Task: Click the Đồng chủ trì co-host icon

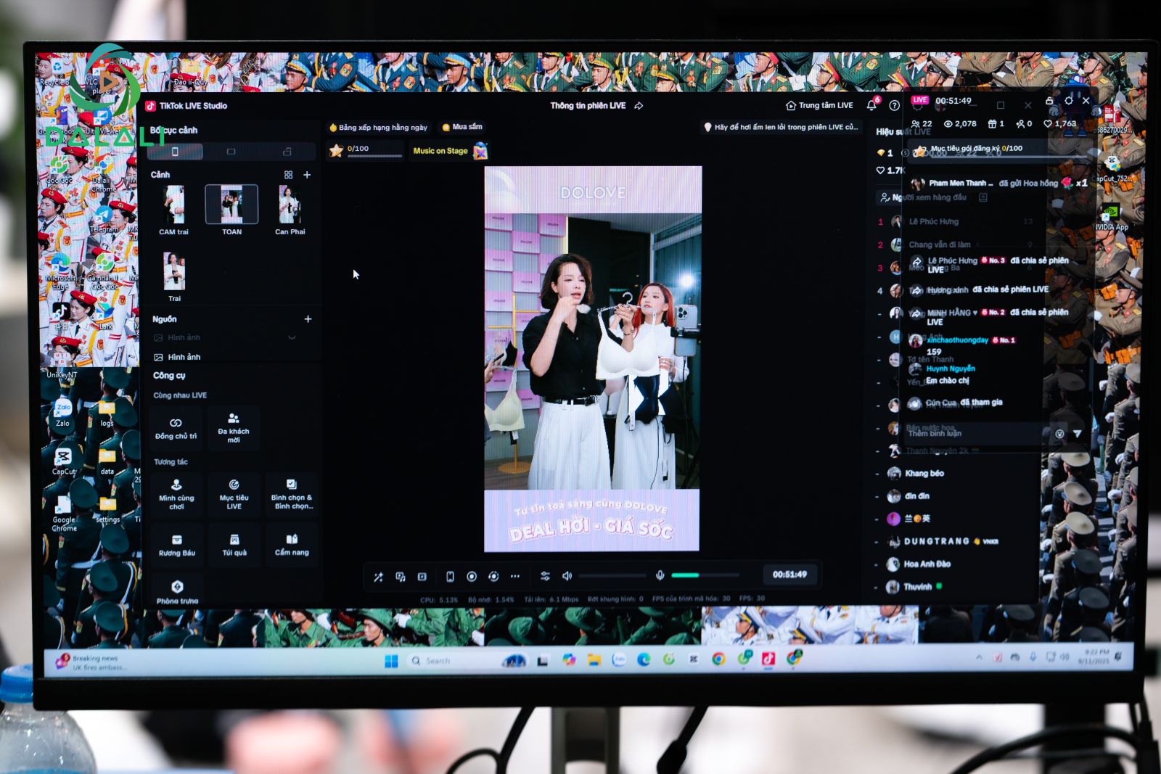Action: (x=176, y=428)
